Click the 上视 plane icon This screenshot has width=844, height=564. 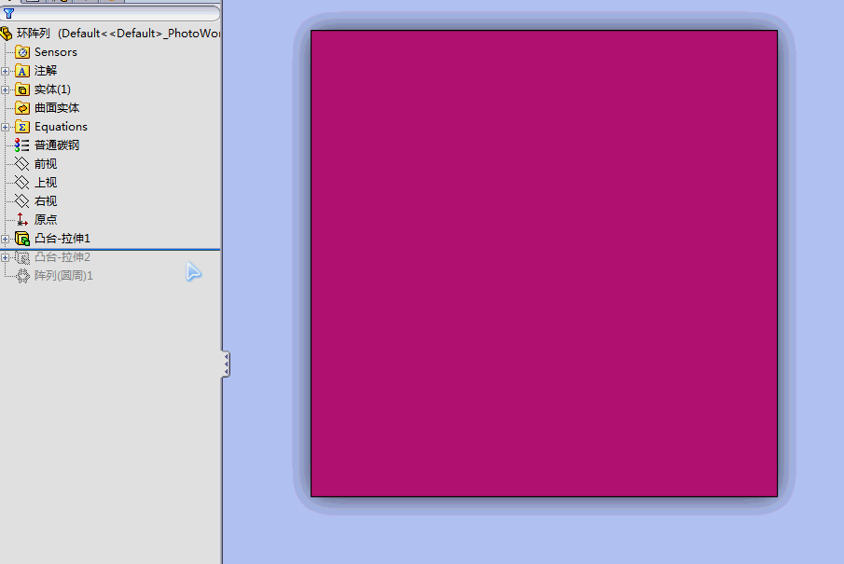click(x=22, y=183)
